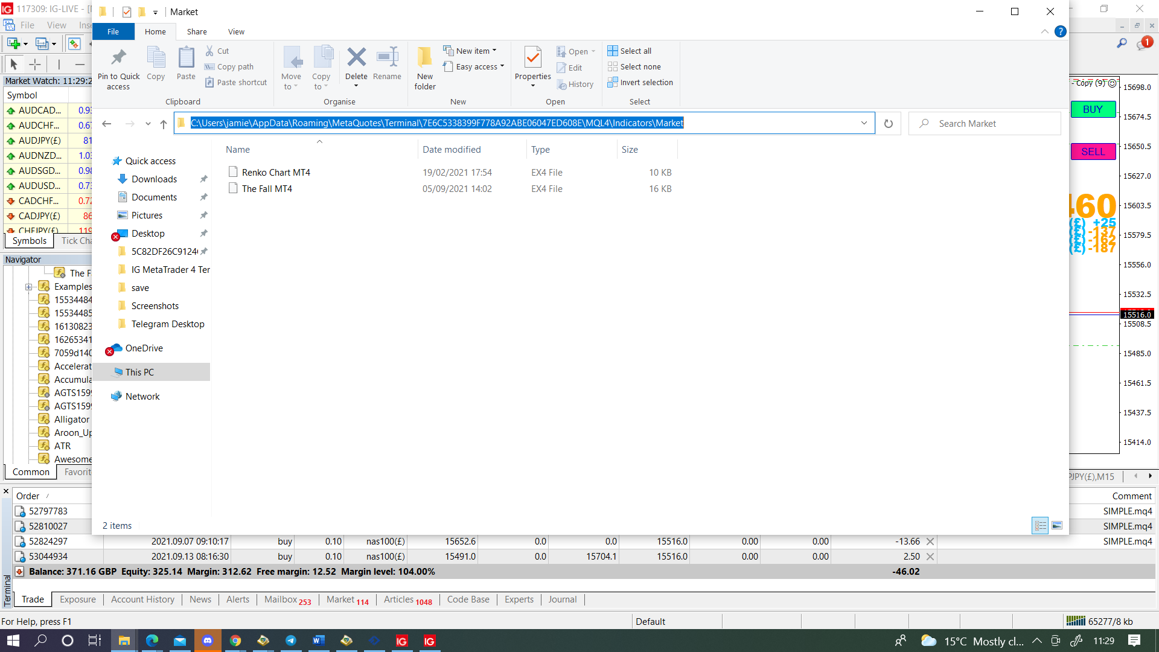Switch to the View ribbon tab
The width and height of the screenshot is (1159, 652).
(x=236, y=32)
